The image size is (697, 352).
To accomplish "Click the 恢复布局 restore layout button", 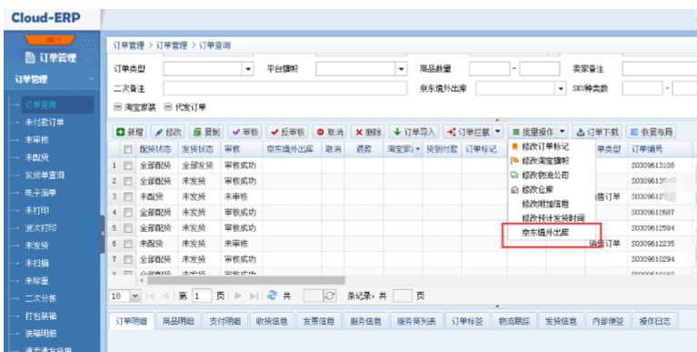I will click(x=652, y=132).
